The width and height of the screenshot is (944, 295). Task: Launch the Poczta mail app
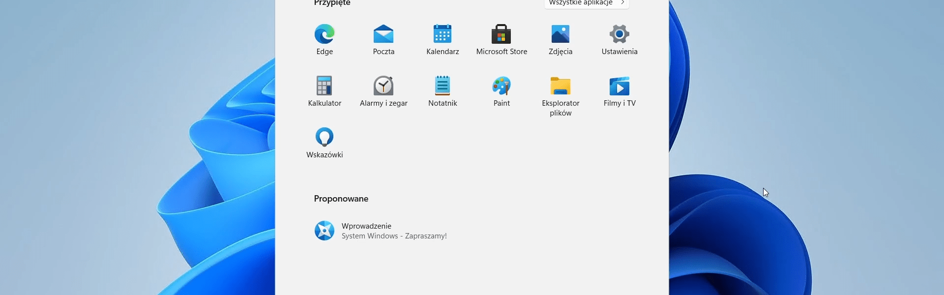[383, 34]
